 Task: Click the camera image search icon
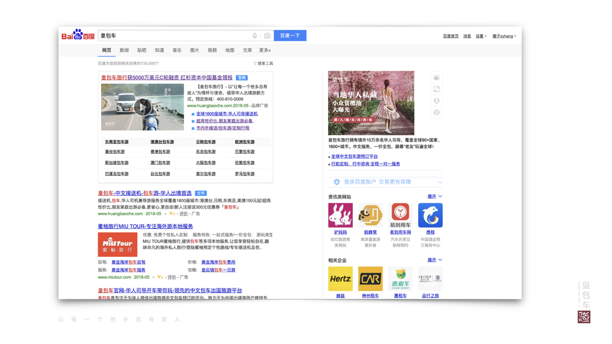pyautogui.click(x=267, y=36)
